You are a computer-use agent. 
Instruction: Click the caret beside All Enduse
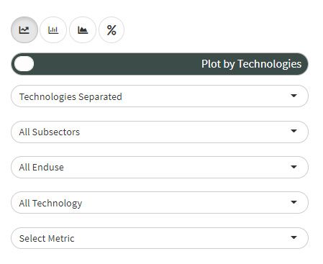[x=294, y=167]
